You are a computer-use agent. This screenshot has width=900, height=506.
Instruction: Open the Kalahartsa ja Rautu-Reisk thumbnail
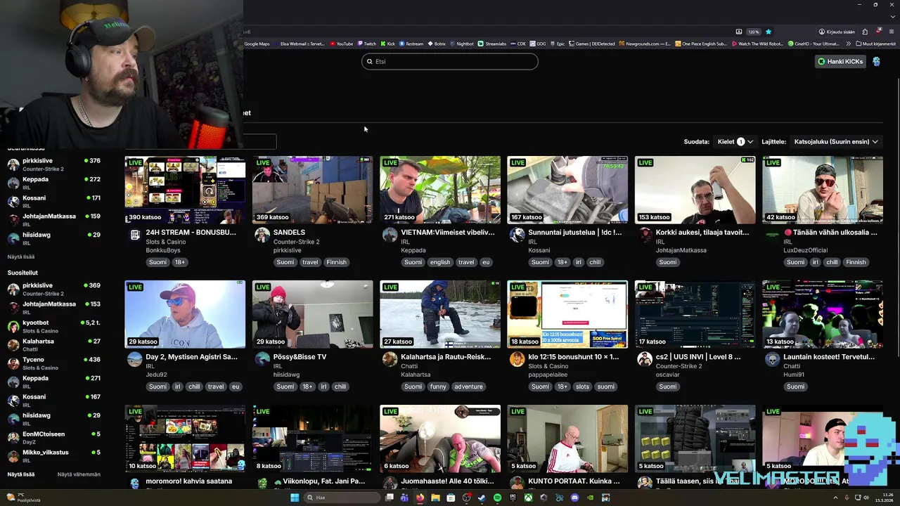[440, 314]
